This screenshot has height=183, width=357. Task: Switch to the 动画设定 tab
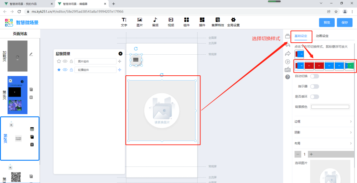(322, 36)
